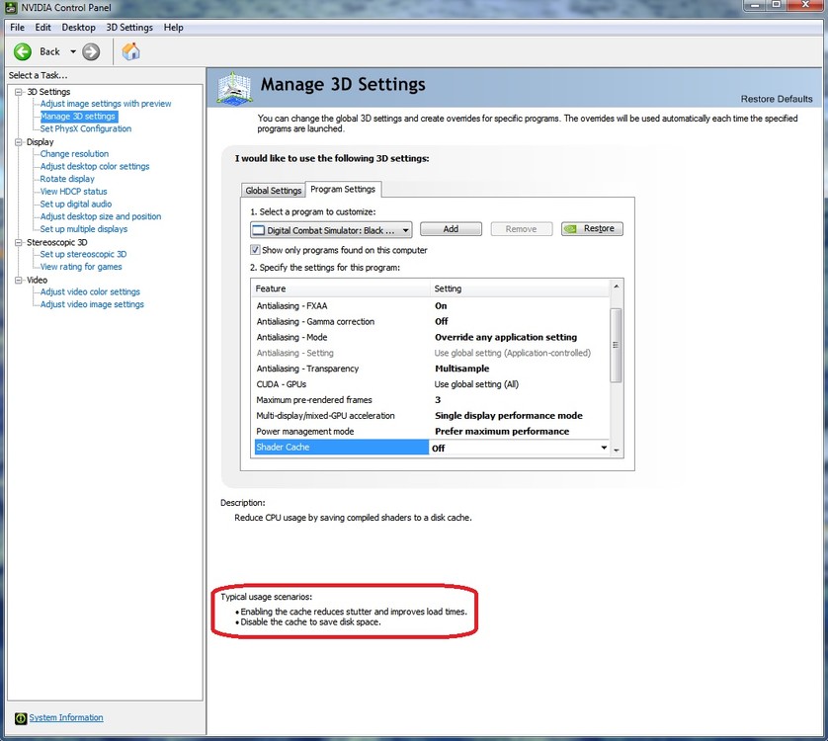This screenshot has width=828, height=741.
Task: Select the CUDA - GPUs row
Action: (x=430, y=384)
